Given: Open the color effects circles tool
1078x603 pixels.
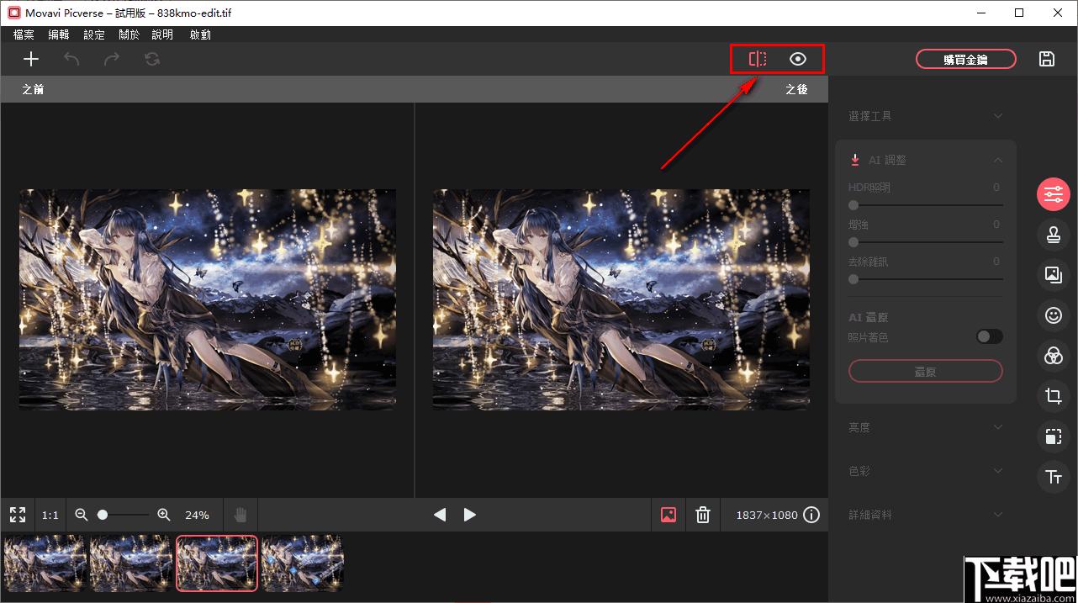Looking at the screenshot, I should click(1053, 355).
